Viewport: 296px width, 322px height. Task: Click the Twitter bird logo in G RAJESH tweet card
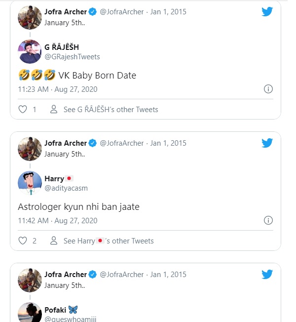[267, 11]
